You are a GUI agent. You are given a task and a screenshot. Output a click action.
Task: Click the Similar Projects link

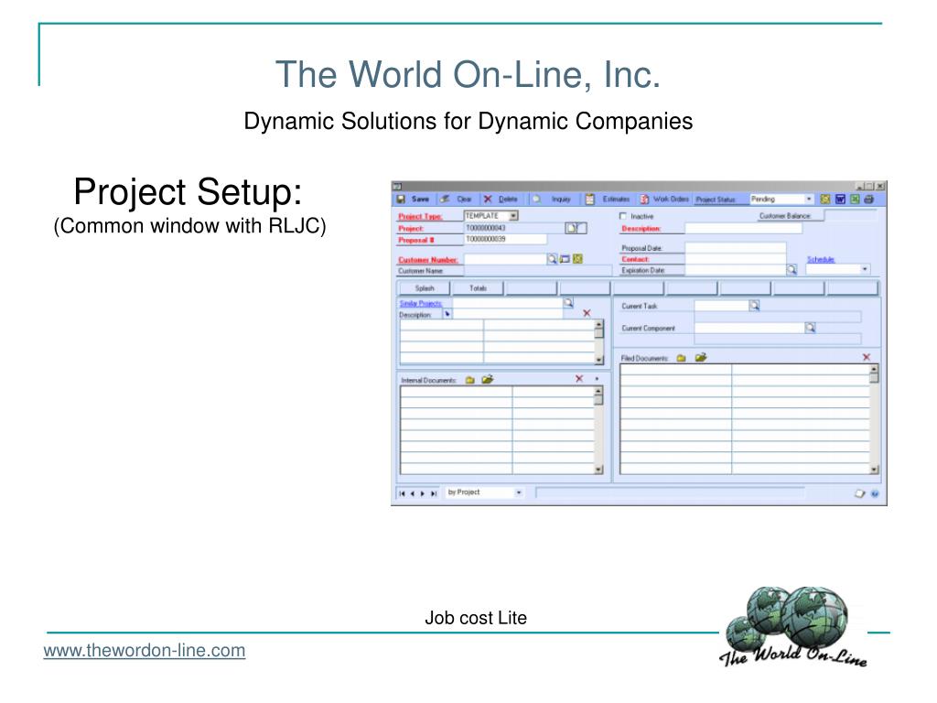[421, 304]
